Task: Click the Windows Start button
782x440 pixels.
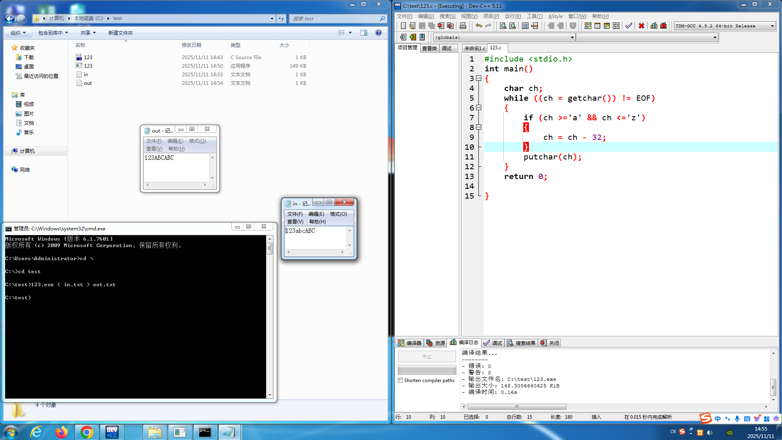Action: tap(11, 432)
